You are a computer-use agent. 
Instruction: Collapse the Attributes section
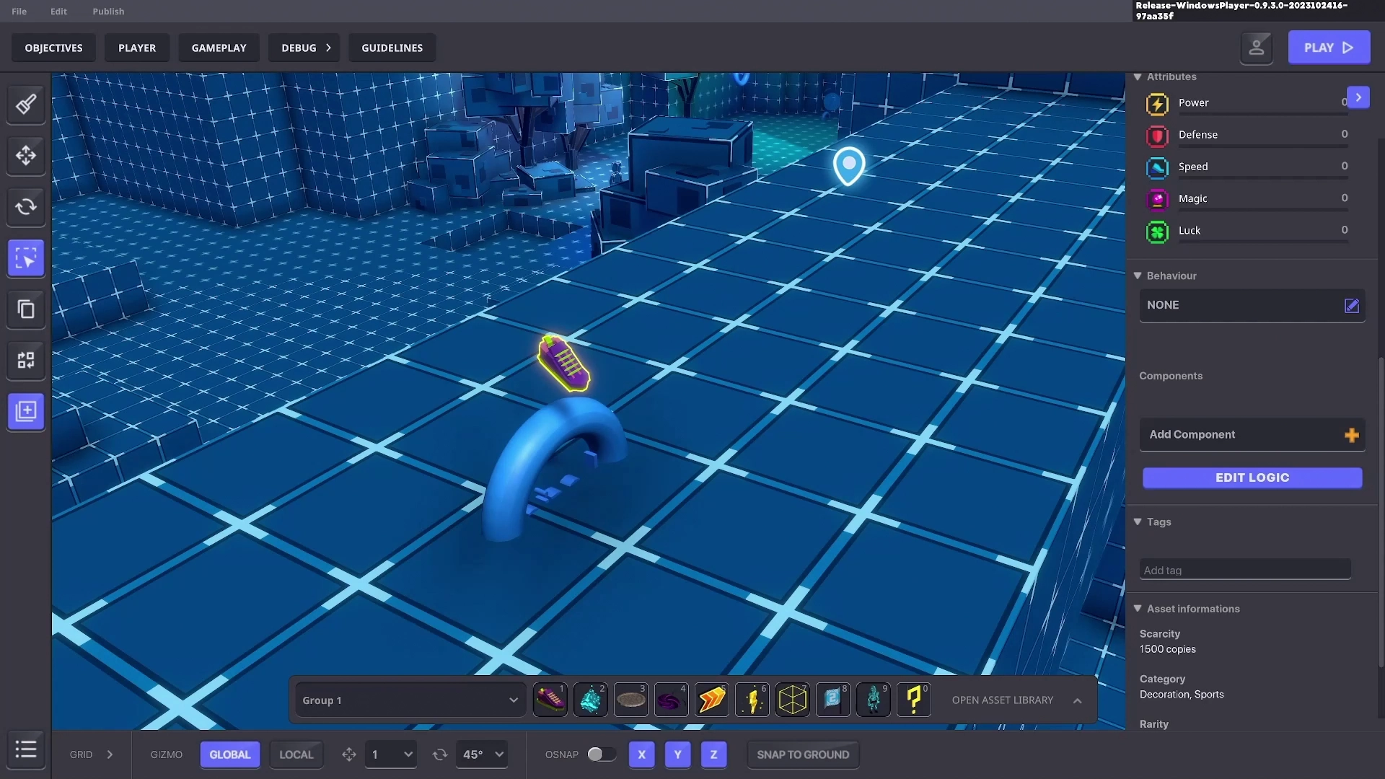point(1138,76)
